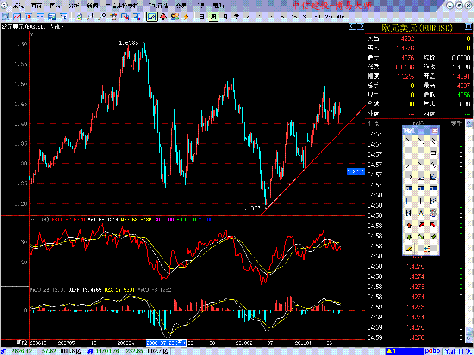The height and width of the screenshot is (355, 474).
Task: Pick the vertical line drawing tool
Action: click(421, 153)
